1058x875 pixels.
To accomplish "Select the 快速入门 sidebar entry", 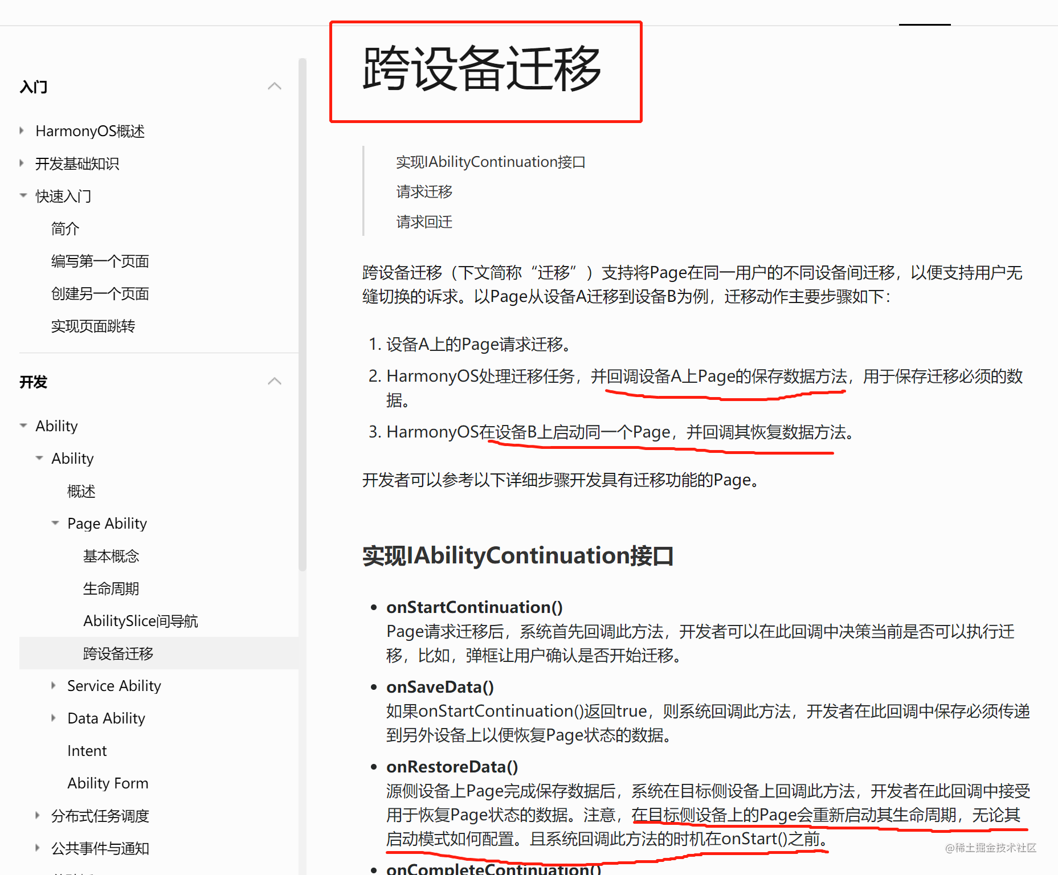I will click(x=63, y=196).
